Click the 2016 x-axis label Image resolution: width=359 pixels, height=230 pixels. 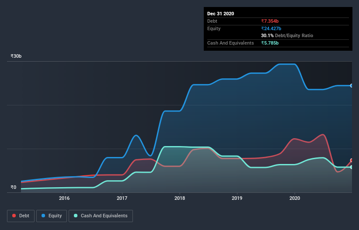point(64,198)
